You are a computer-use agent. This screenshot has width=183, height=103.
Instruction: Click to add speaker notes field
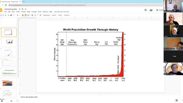29,97
